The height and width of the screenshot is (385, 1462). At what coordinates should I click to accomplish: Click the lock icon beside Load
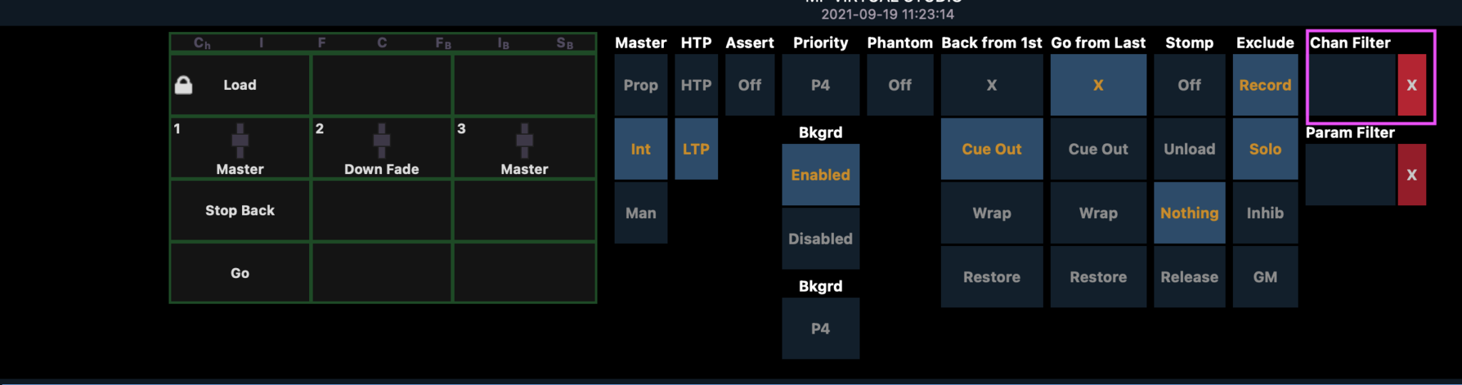tap(183, 86)
